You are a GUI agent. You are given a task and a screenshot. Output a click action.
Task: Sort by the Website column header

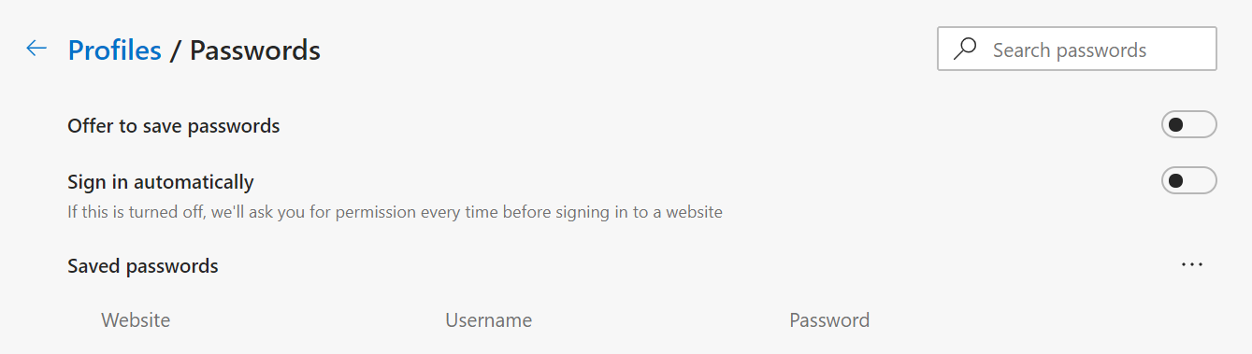pos(136,320)
